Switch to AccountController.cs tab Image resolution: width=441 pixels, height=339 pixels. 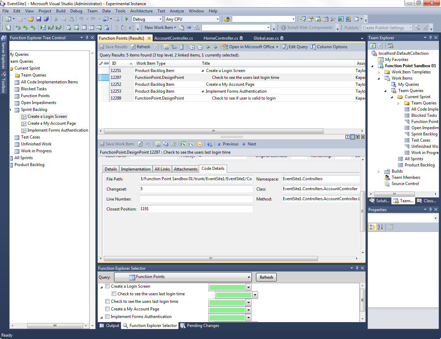(174, 38)
